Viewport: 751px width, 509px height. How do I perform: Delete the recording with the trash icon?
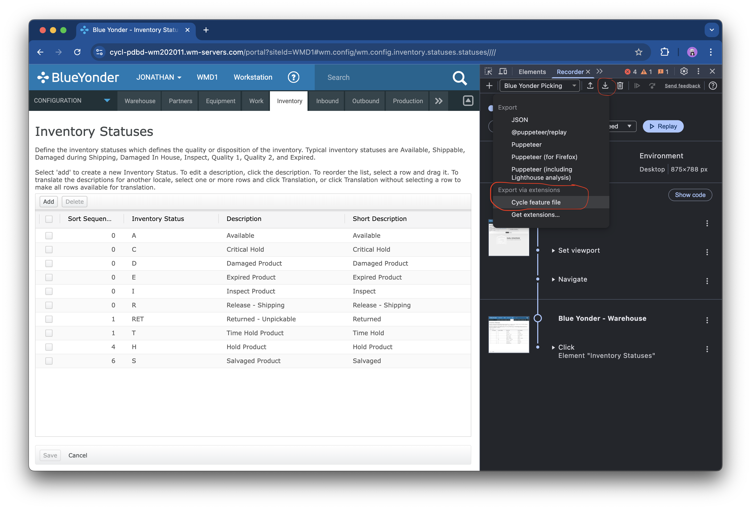(620, 86)
